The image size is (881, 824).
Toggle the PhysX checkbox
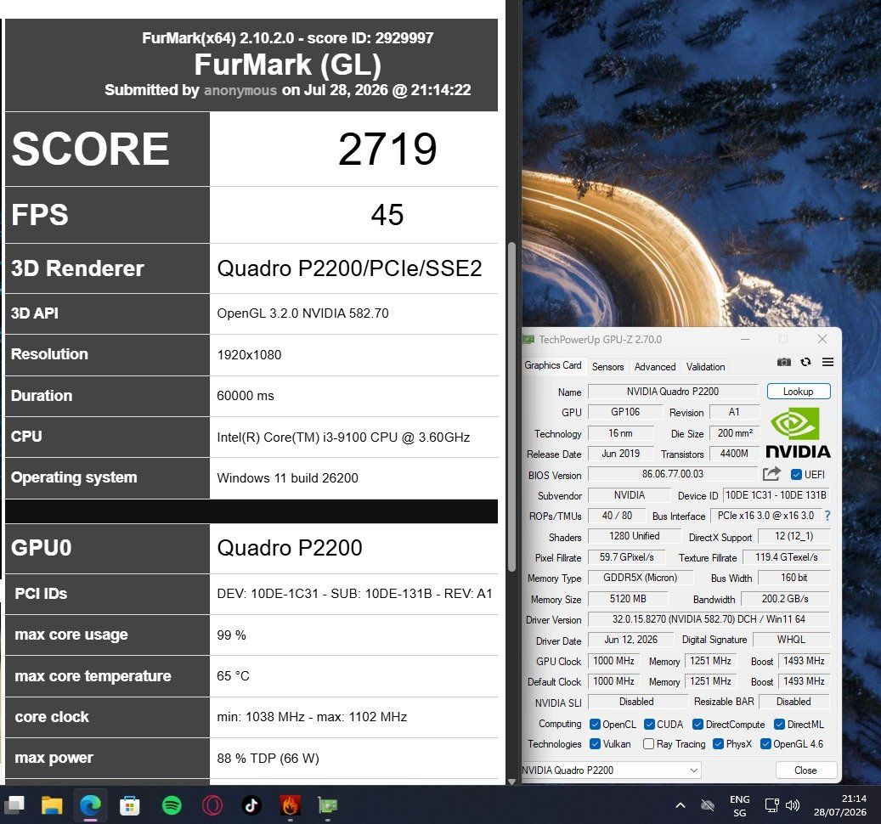pyautogui.click(x=718, y=743)
